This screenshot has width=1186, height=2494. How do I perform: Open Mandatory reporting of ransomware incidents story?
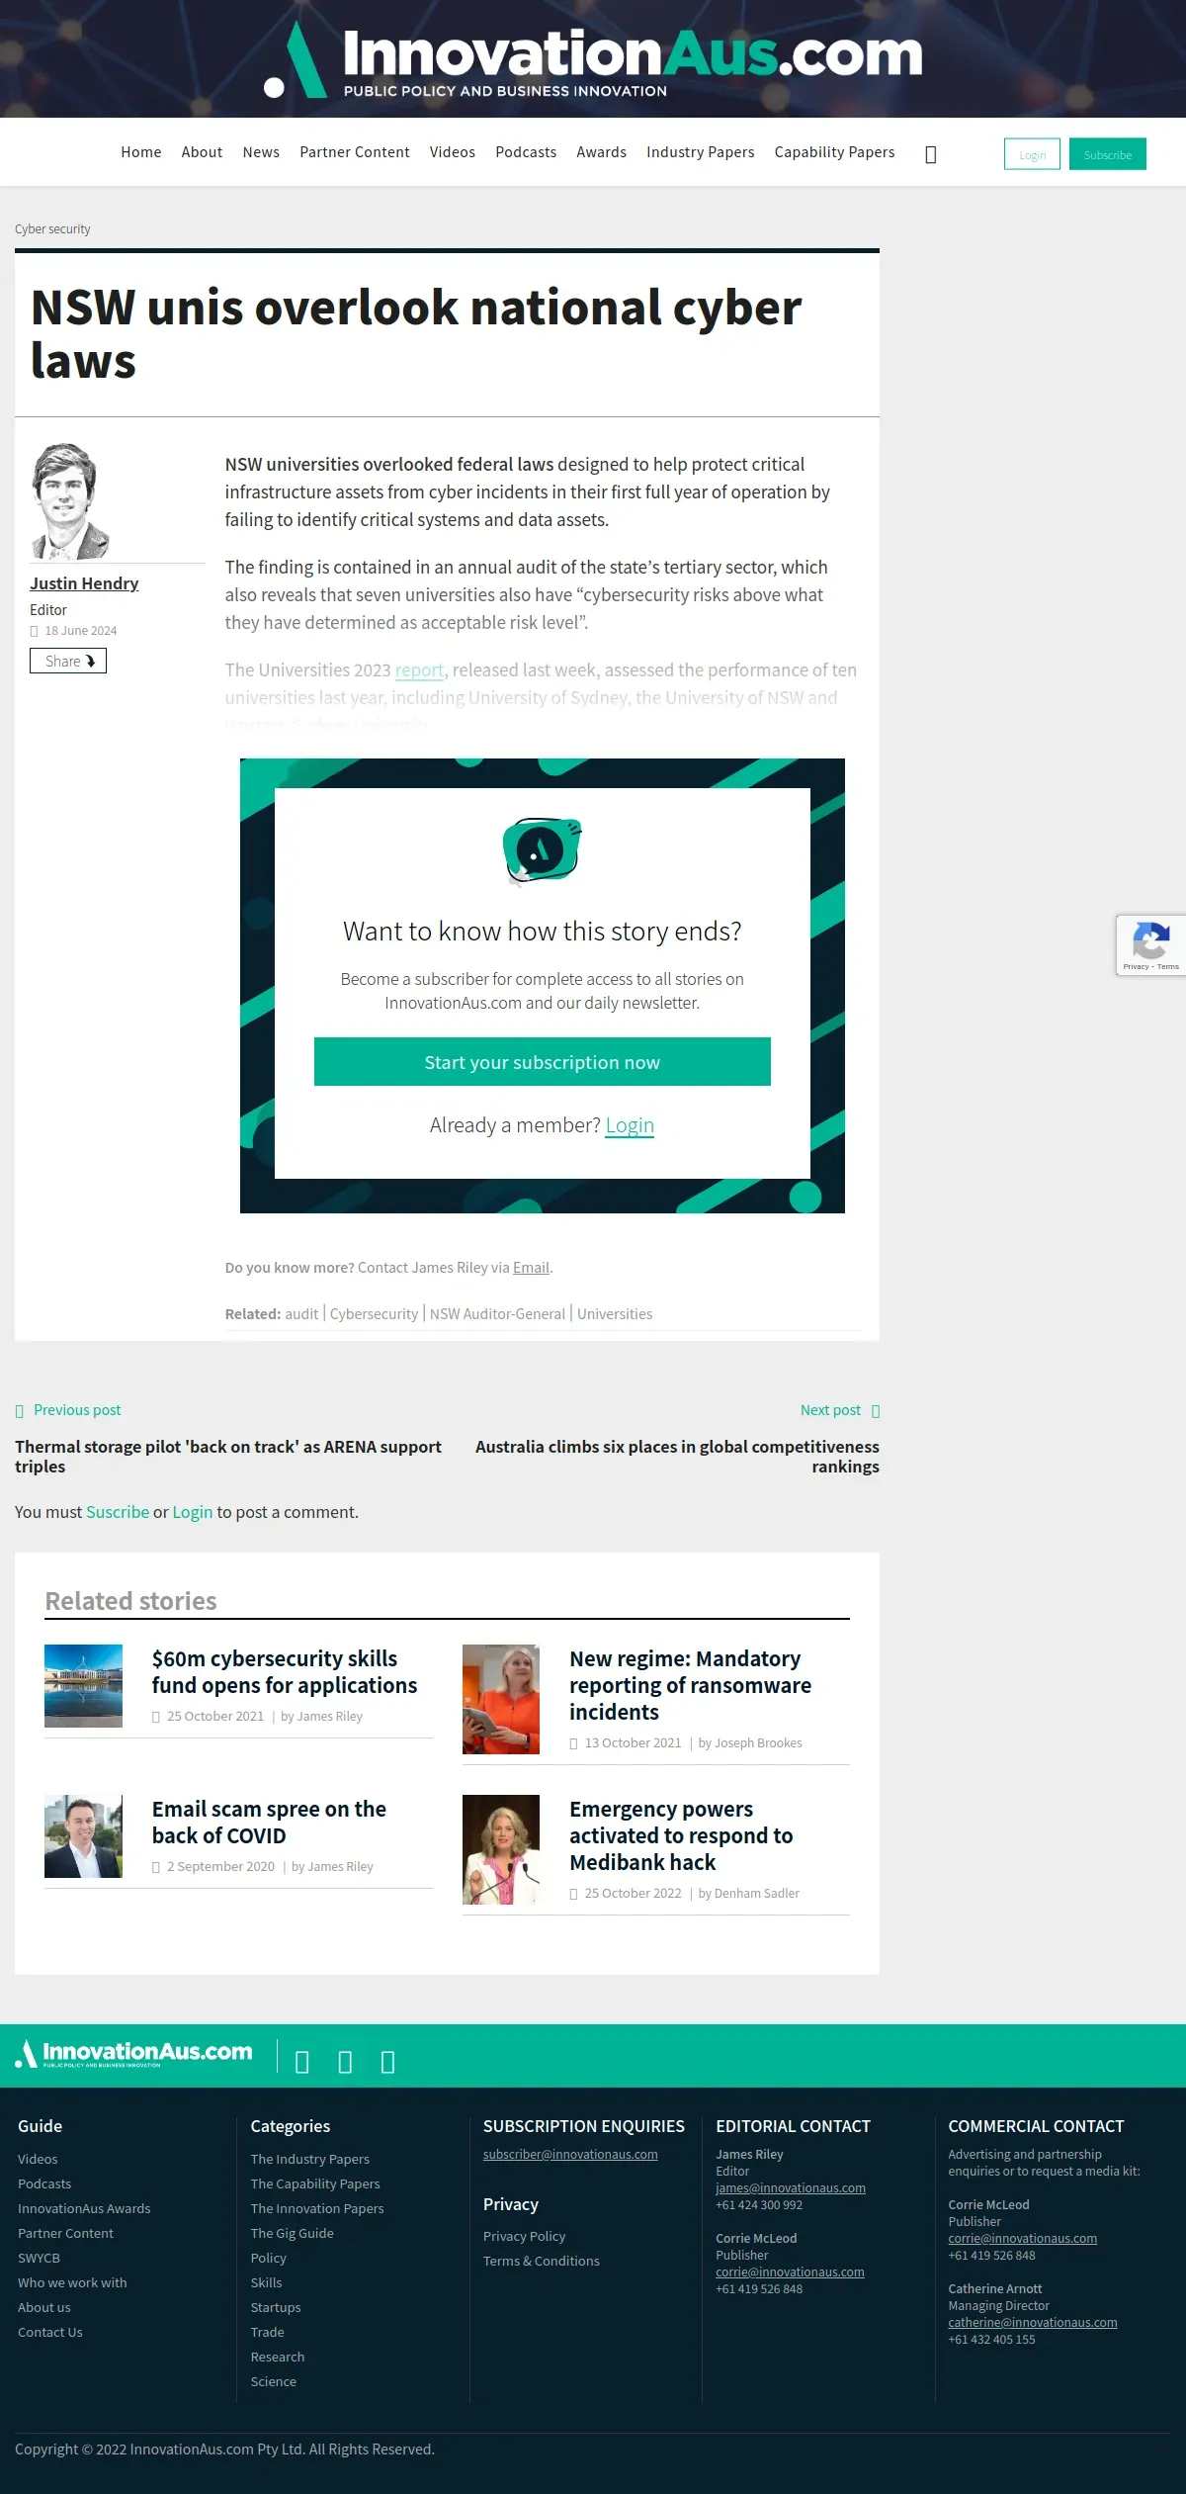690,1685
